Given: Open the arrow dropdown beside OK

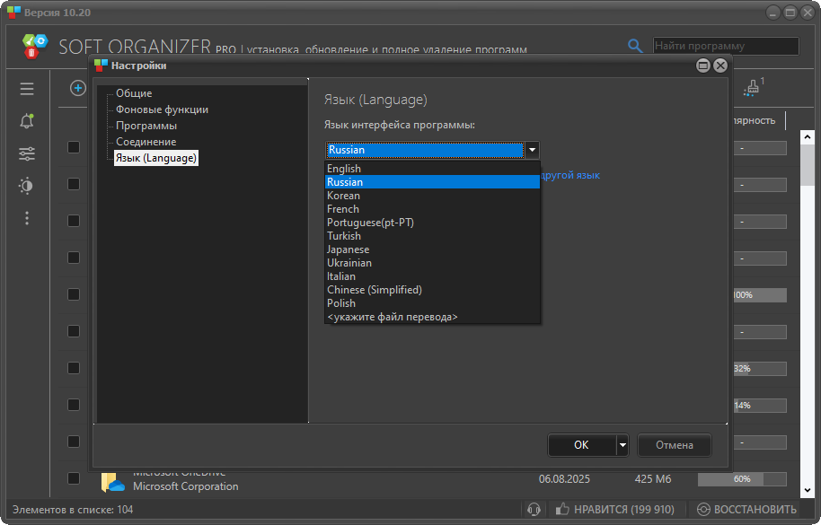Looking at the screenshot, I should point(622,444).
